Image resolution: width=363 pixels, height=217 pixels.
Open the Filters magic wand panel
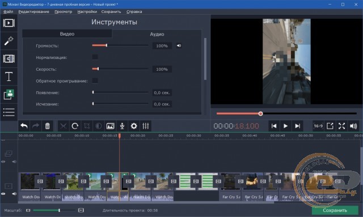point(9,41)
